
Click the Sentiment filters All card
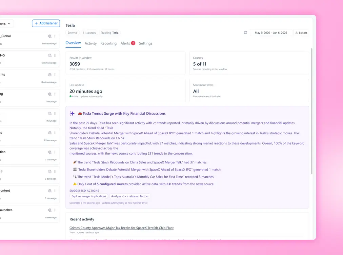tap(249, 91)
